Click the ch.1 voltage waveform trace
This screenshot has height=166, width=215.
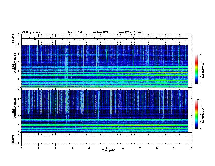click(105, 39)
